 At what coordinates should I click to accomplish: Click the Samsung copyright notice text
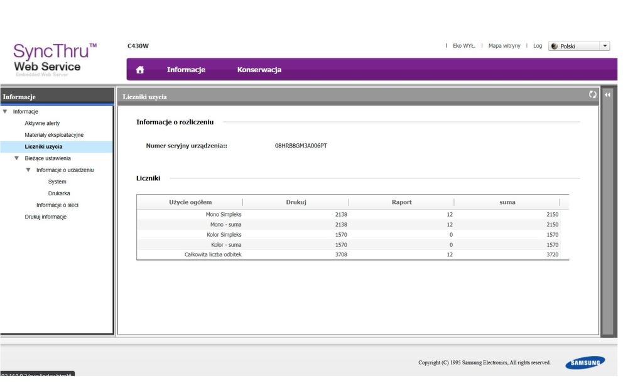click(484, 363)
